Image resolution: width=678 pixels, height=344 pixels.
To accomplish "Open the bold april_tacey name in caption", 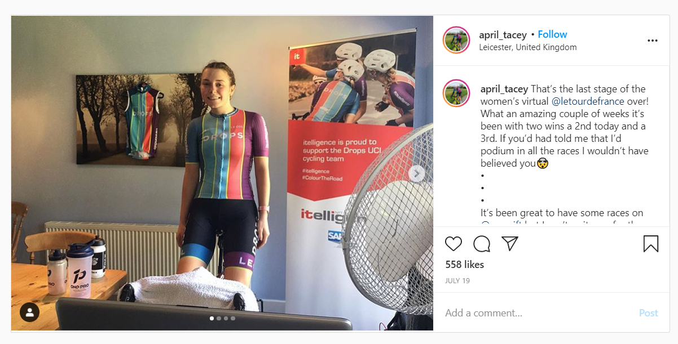I will pos(504,89).
